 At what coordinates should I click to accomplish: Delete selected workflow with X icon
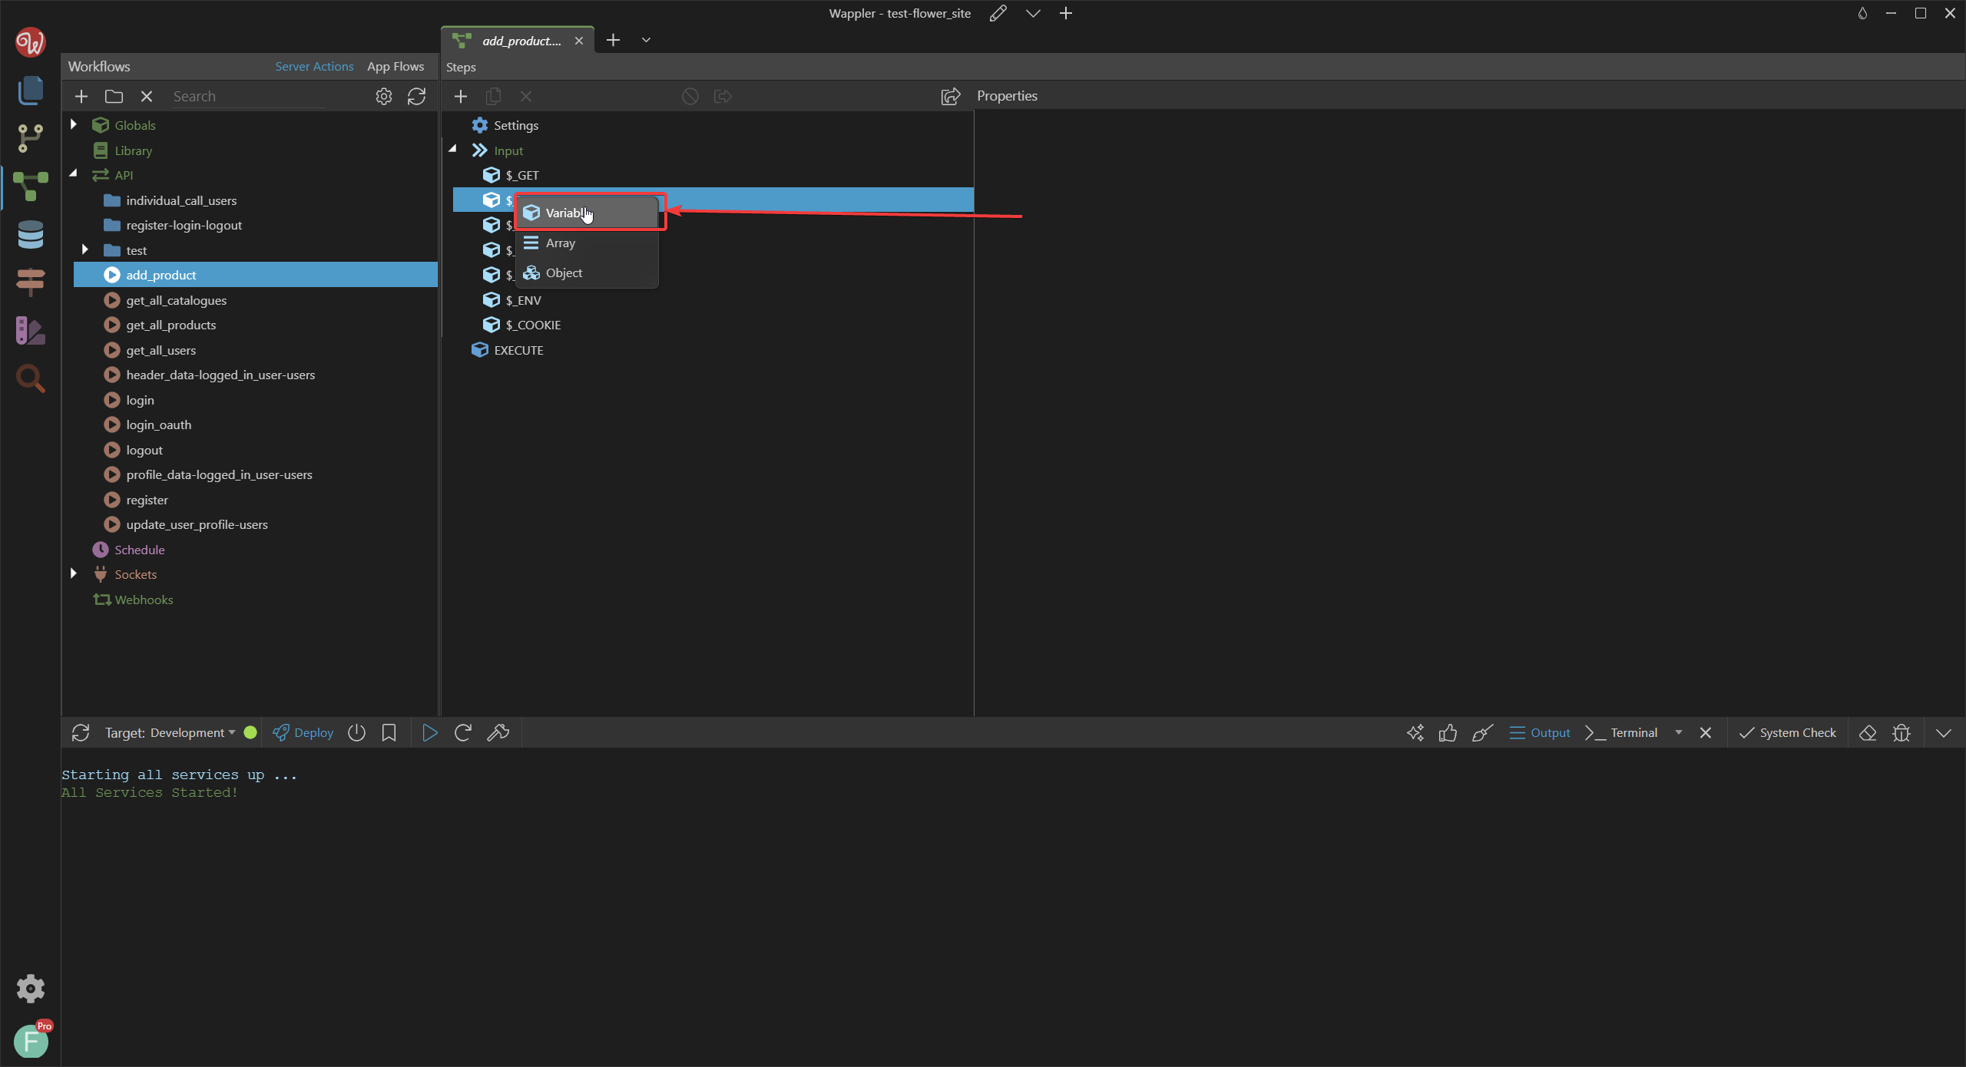coord(147,96)
